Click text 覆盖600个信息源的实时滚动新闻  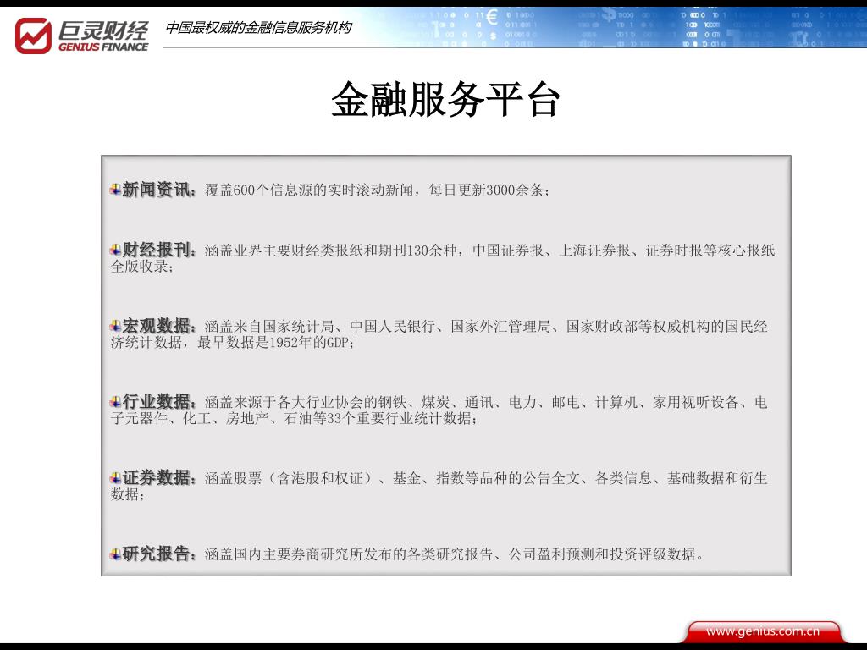310,190
